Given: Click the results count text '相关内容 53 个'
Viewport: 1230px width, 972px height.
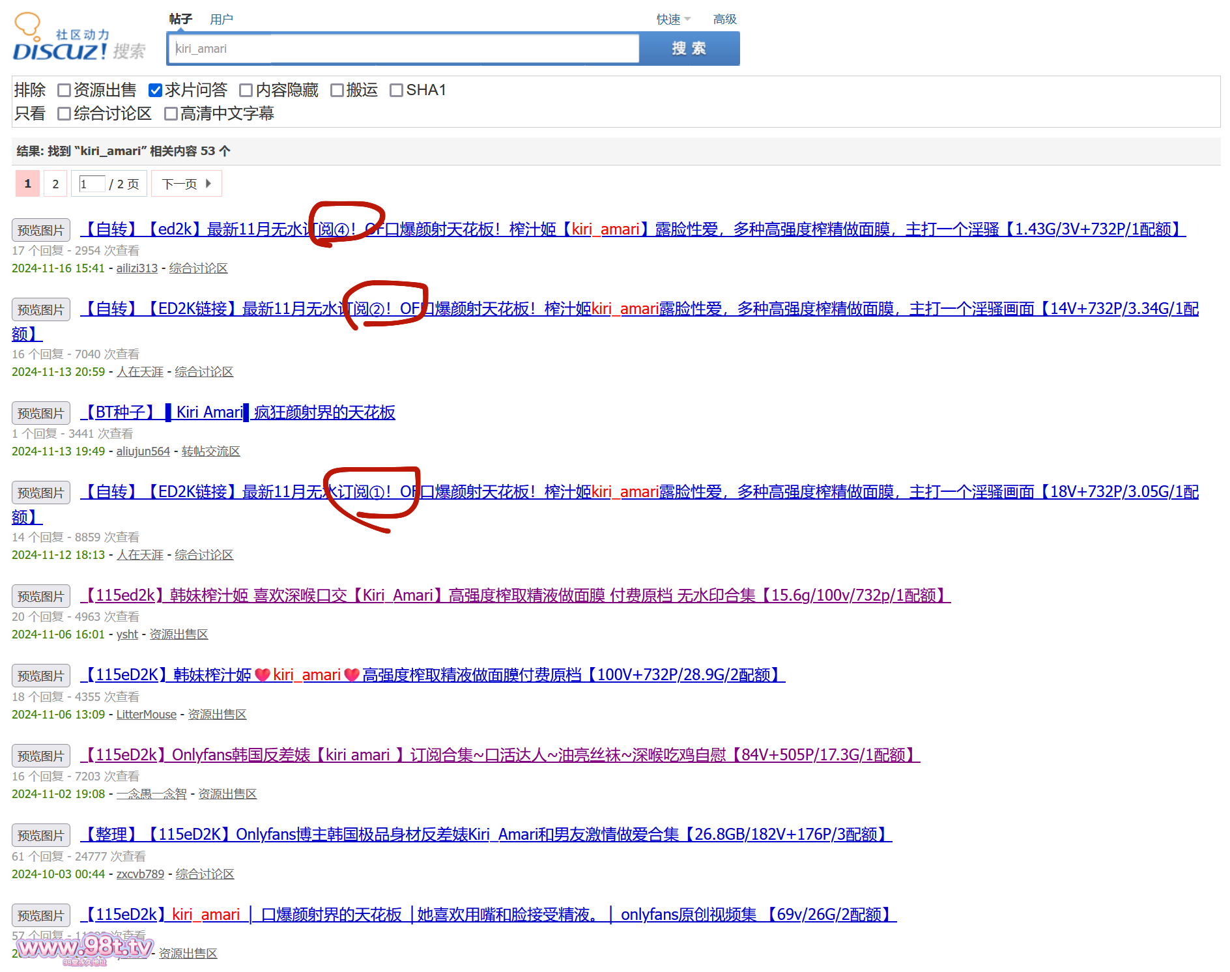Looking at the screenshot, I should click(x=190, y=151).
